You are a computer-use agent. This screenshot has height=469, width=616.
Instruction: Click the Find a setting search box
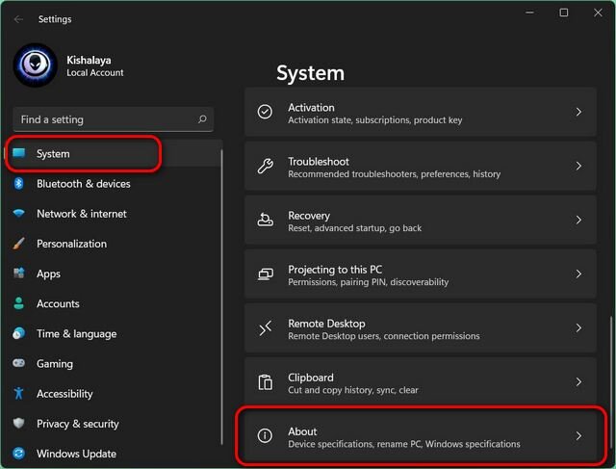[x=104, y=119]
